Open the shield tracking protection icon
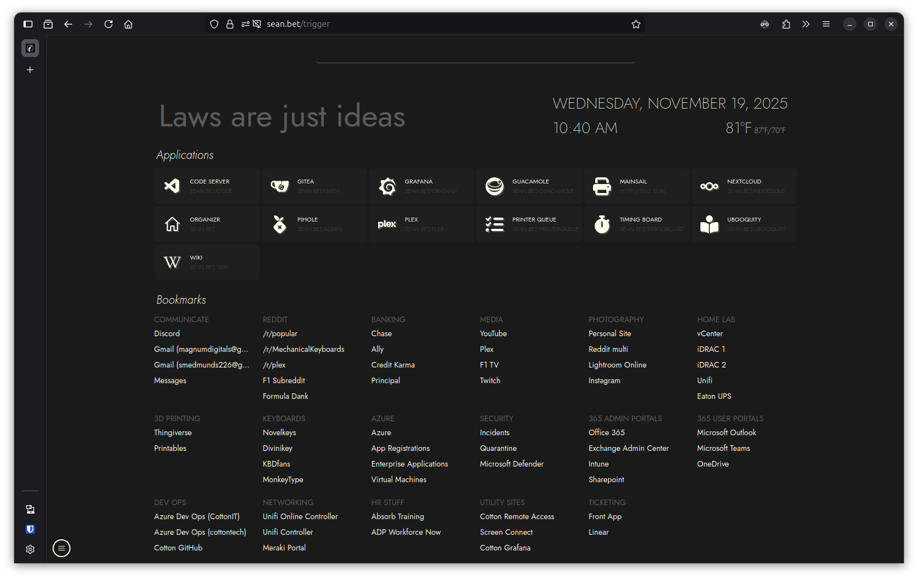The image size is (918, 579). (214, 24)
